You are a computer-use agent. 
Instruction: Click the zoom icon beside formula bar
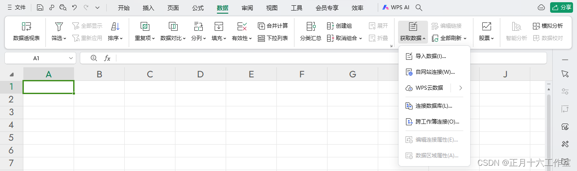pos(93,58)
